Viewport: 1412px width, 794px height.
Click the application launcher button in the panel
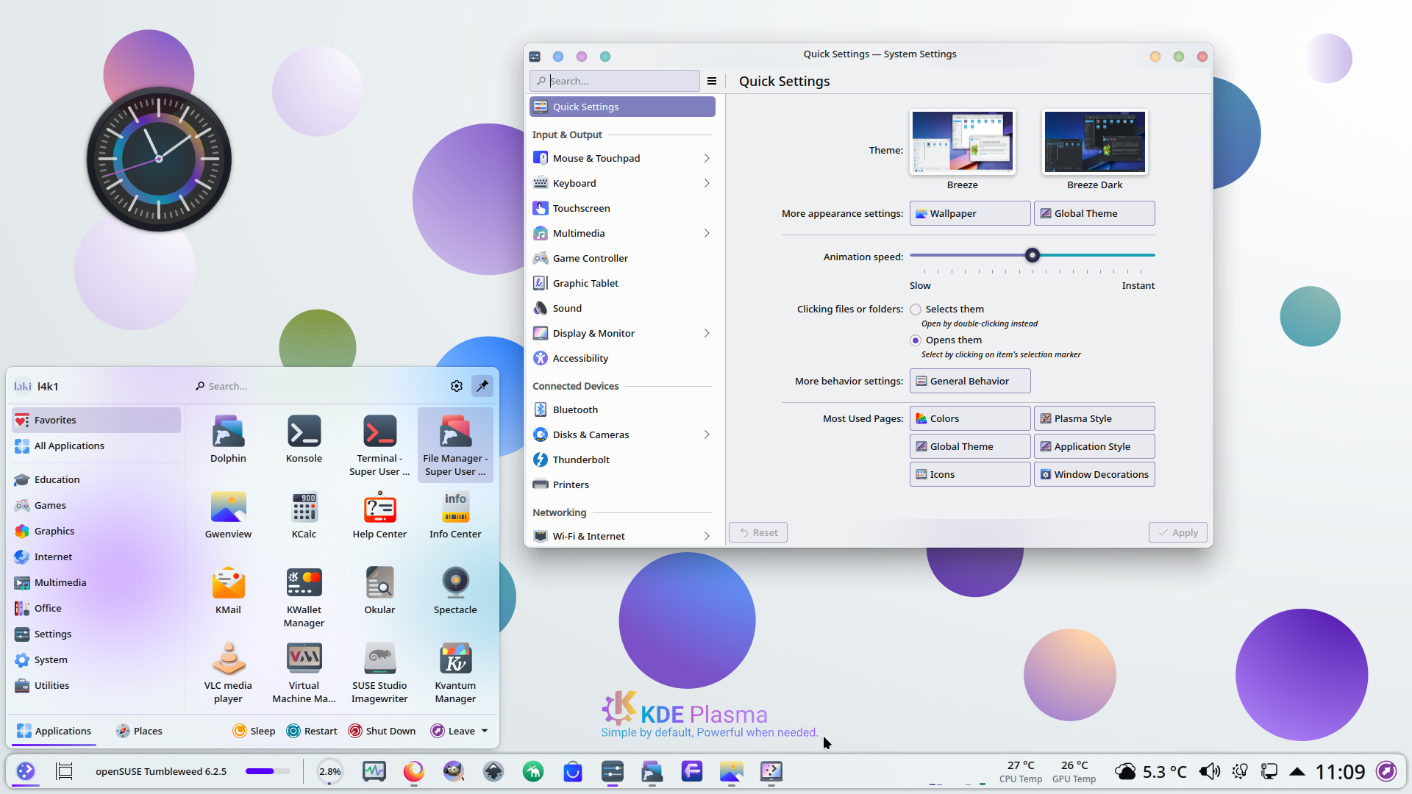(26, 771)
